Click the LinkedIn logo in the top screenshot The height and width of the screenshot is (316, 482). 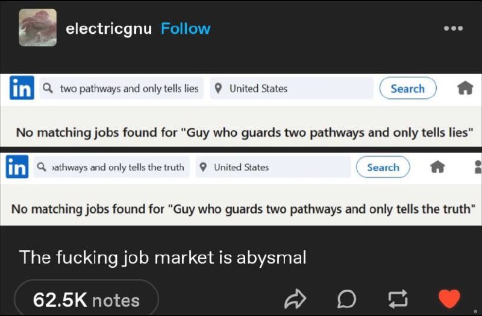coord(22,89)
